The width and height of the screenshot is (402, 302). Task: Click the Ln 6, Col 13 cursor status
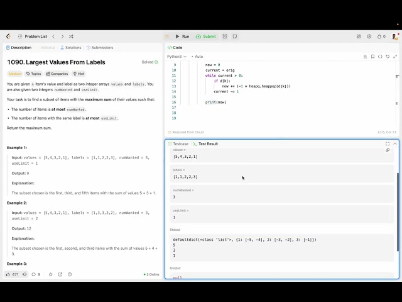pyautogui.click(x=387, y=132)
